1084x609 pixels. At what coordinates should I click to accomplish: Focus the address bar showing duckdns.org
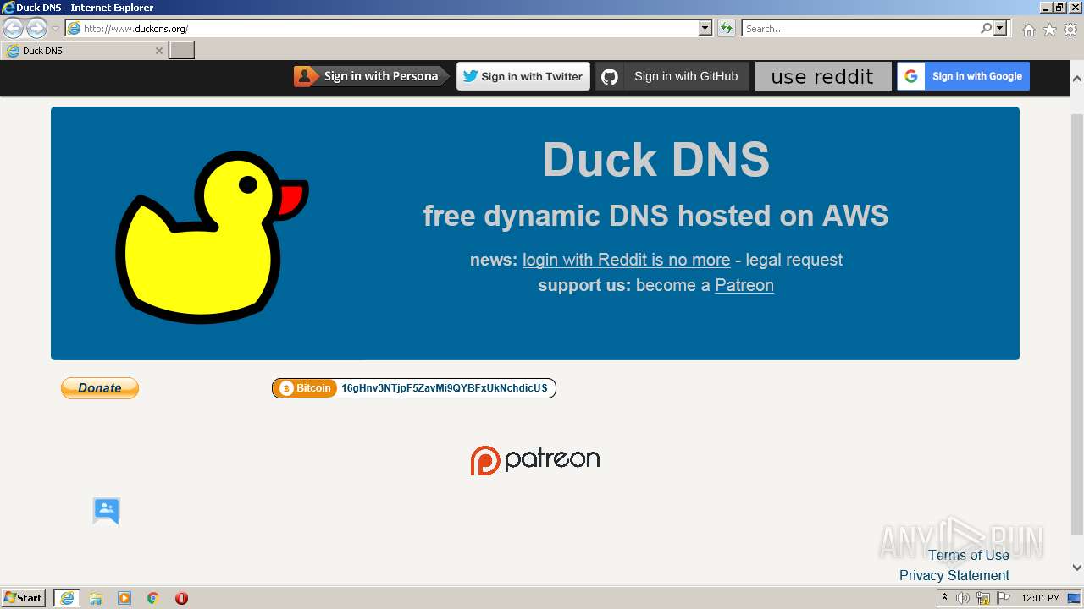click(x=382, y=29)
